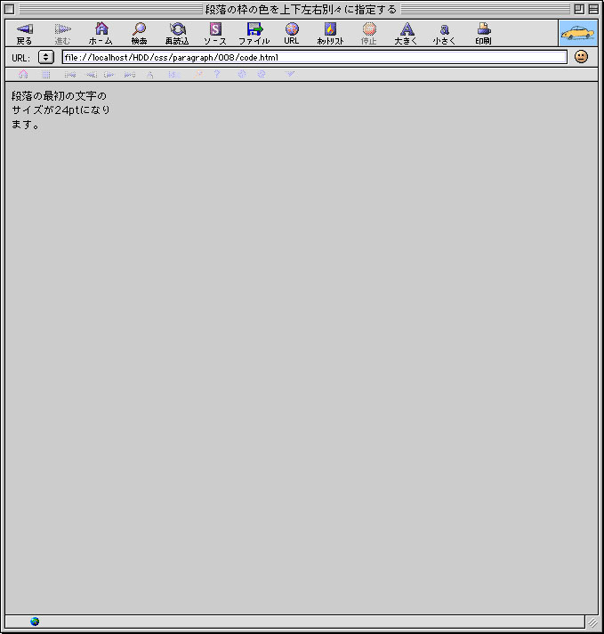This screenshot has width=604, height=634.
Task: Open the URL history dropdown stepper
Action: coord(45,57)
